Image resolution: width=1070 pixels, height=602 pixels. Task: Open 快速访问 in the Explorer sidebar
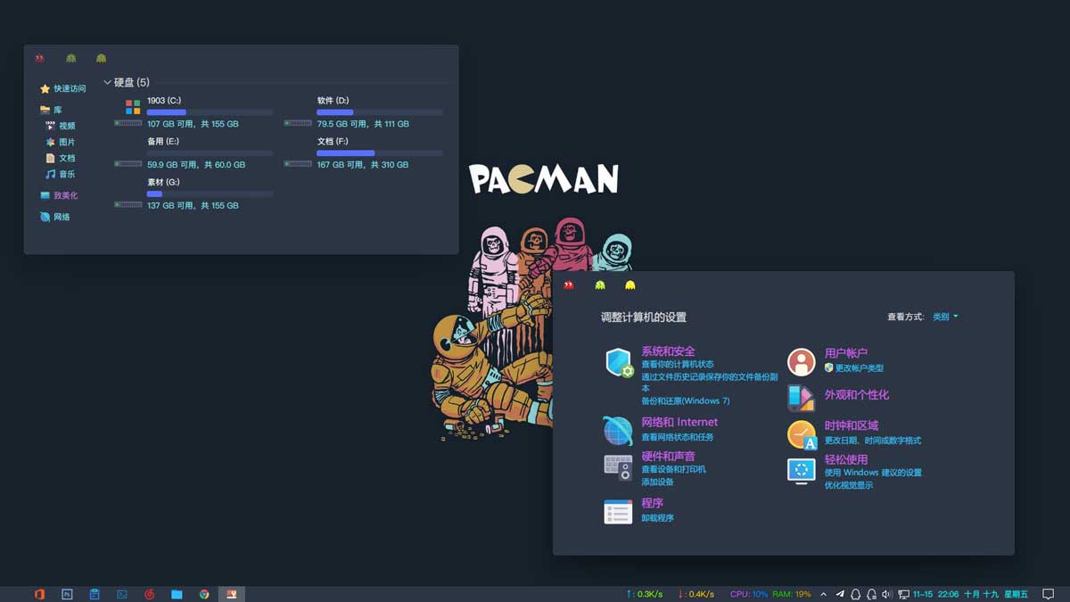[x=63, y=88]
